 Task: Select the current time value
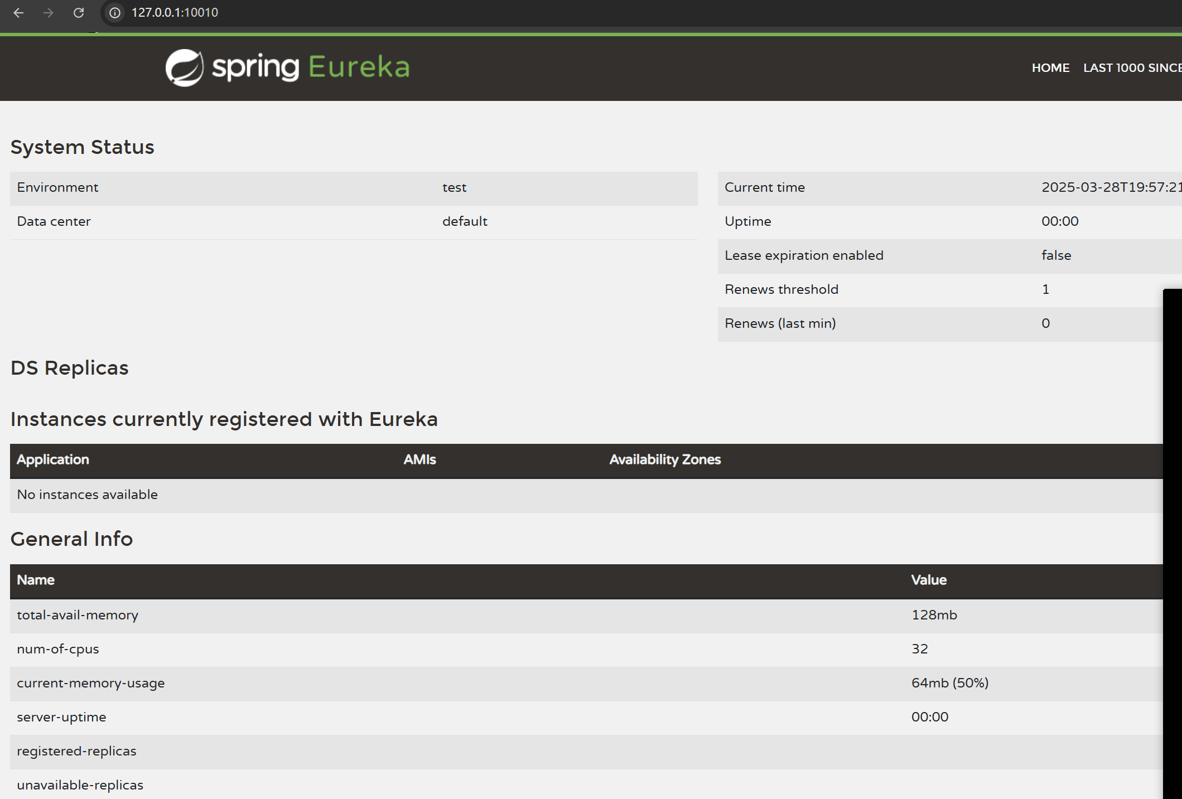click(1110, 187)
